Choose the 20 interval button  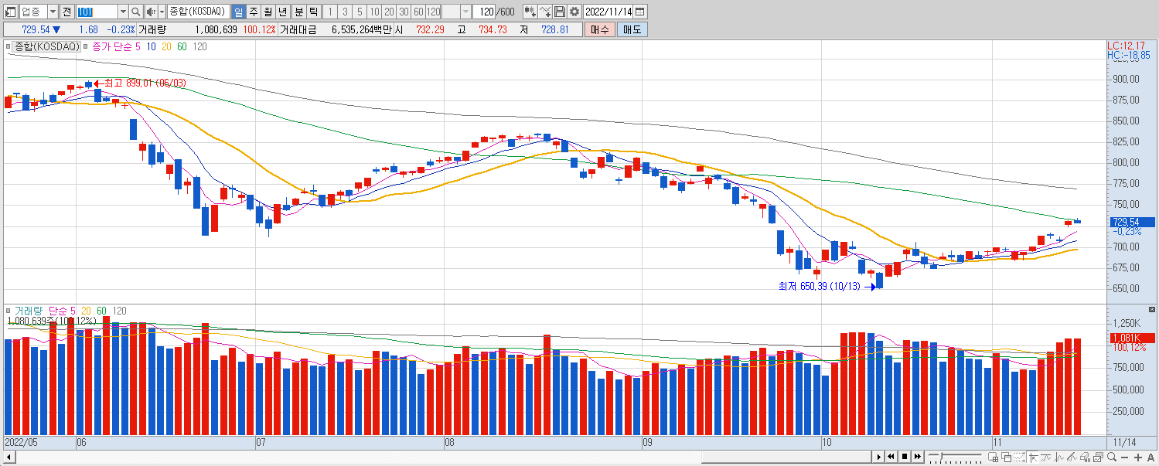click(389, 12)
